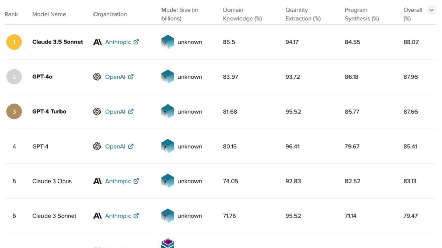This screenshot has width=442, height=248.
Task: Toggle sort arrow beside Overall (%) header
Action: pyautogui.click(x=432, y=10)
